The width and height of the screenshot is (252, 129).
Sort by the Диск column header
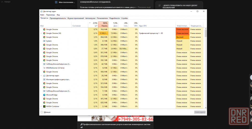point(113,24)
